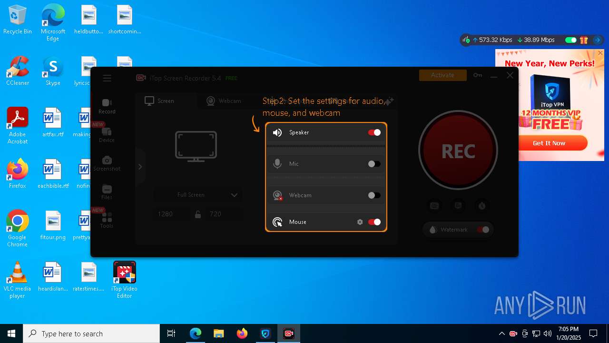
Task: Switch to the Screen tab
Action: coord(166,101)
